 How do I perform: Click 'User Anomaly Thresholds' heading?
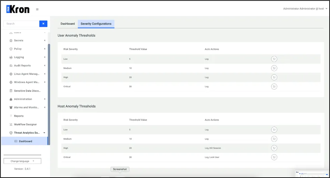pyautogui.click(x=76, y=35)
